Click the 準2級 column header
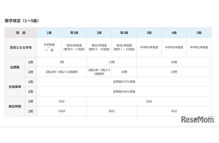This screenshot has width=219, height=143. pyautogui.click(x=124, y=33)
